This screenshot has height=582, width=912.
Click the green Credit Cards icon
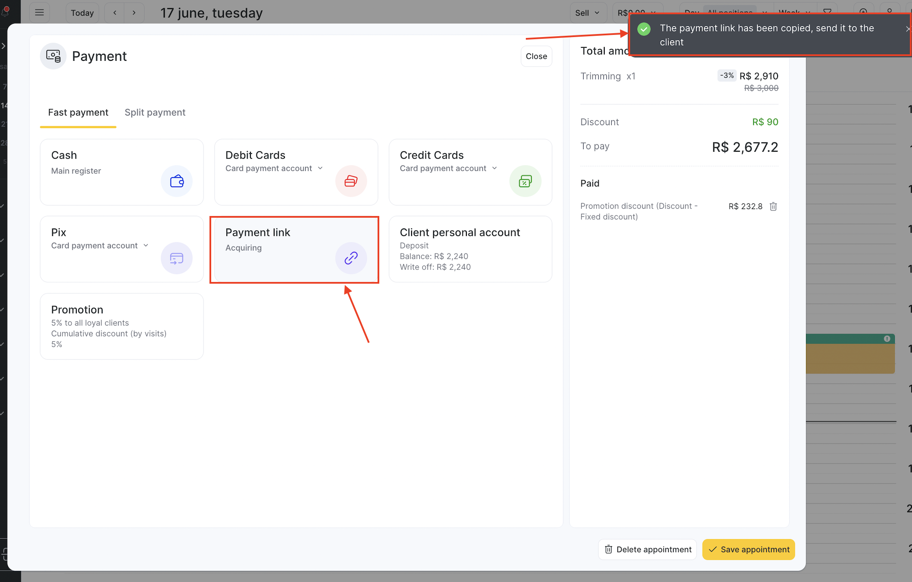[525, 181]
